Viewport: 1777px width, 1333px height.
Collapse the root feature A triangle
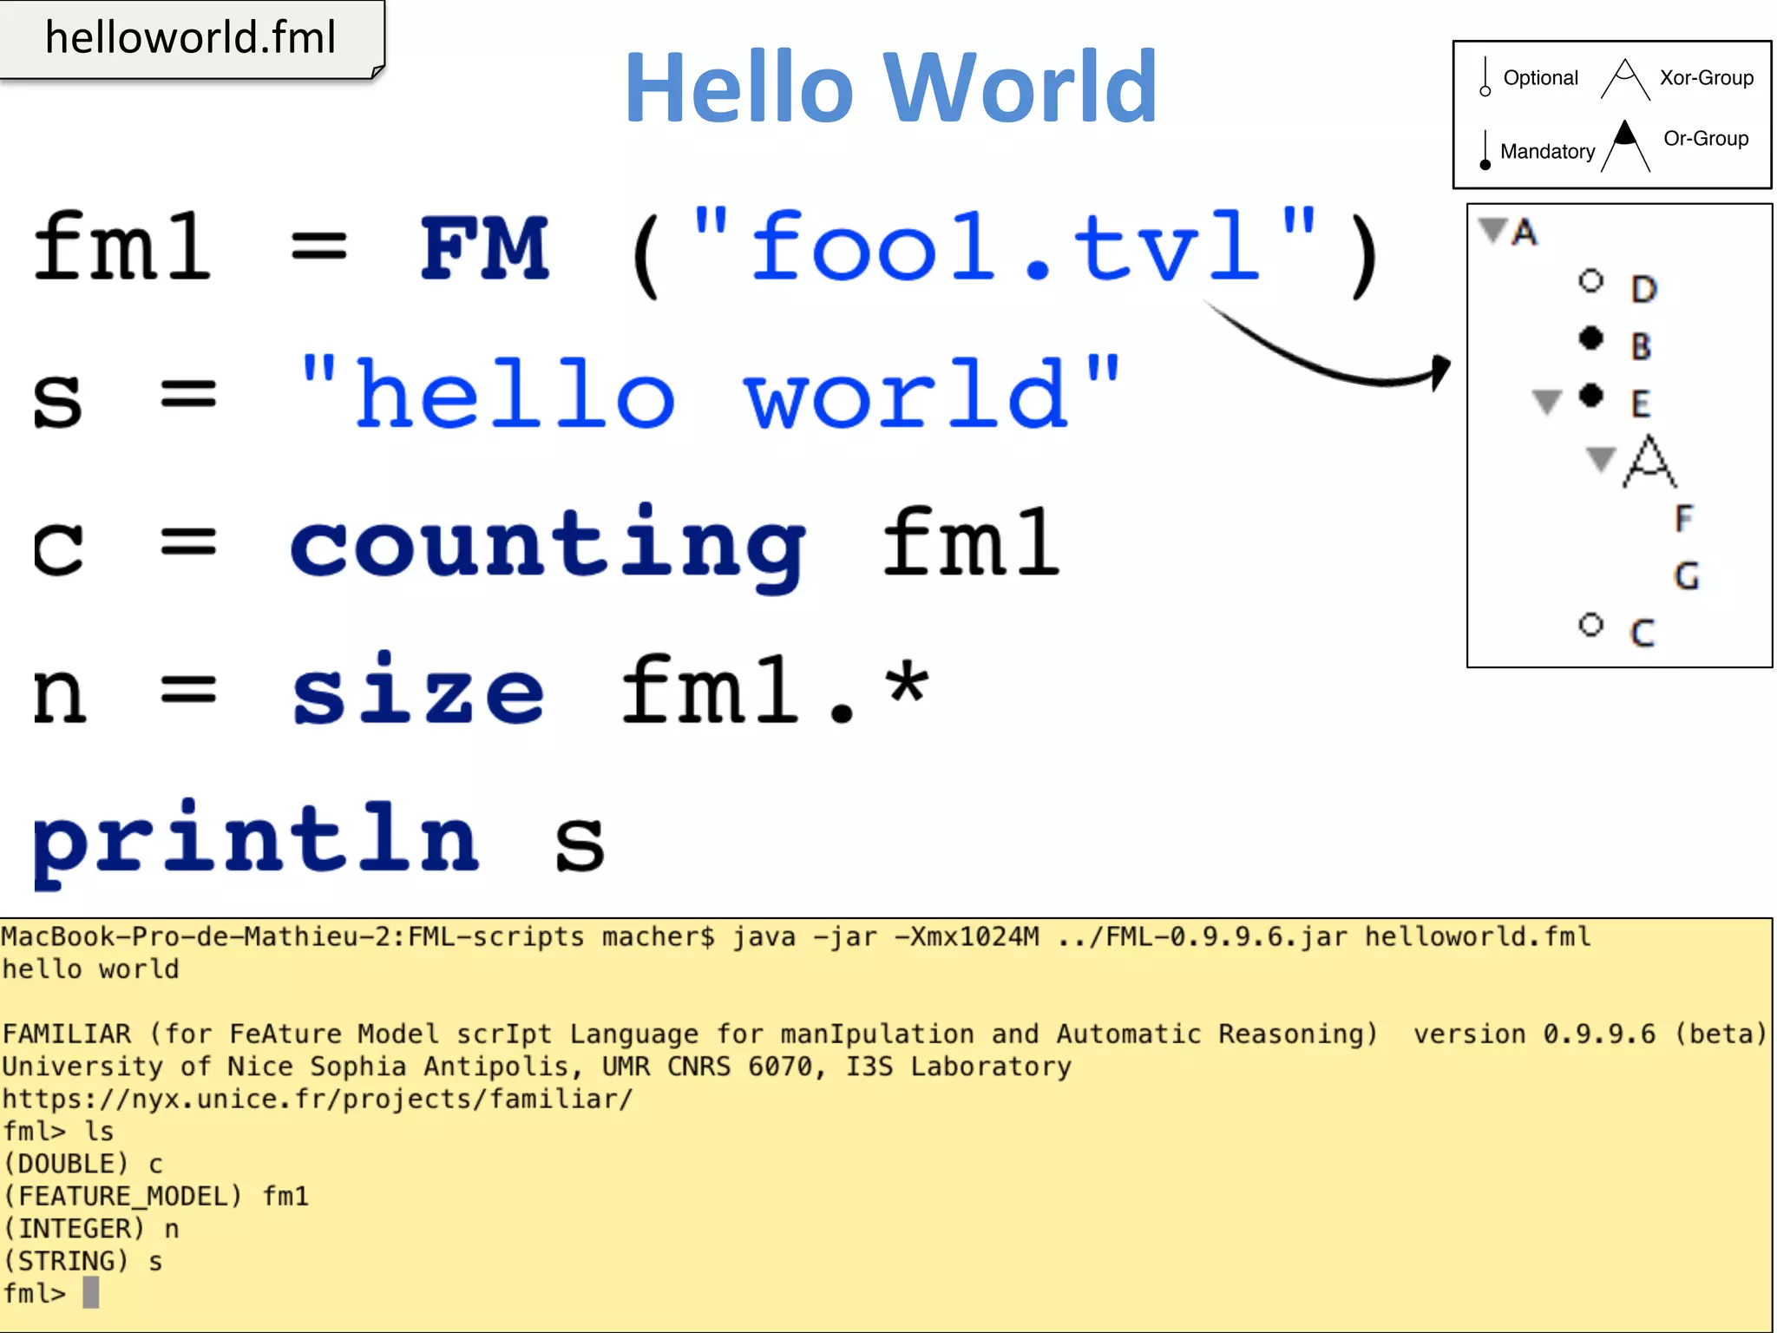click(x=1492, y=231)
